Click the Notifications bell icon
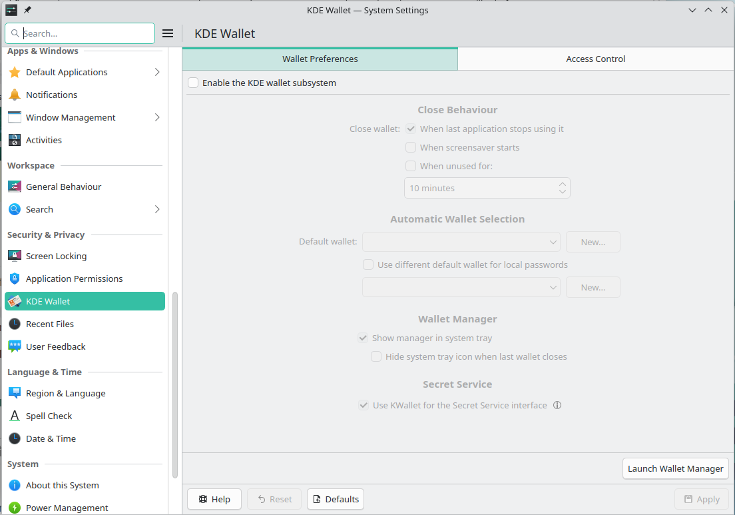This screenshot has width=735, height=515. (15, 95)
